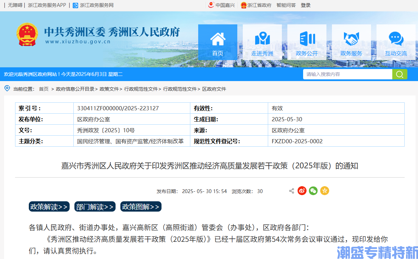This screenshot has width=418, height=259.
Task: Click the 文号 label cell
Action: click(45, 131)
